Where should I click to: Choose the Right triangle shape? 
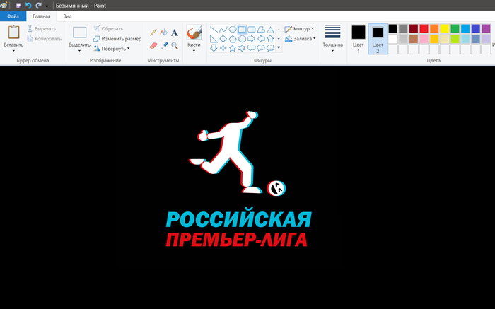[x=214, y=39]
